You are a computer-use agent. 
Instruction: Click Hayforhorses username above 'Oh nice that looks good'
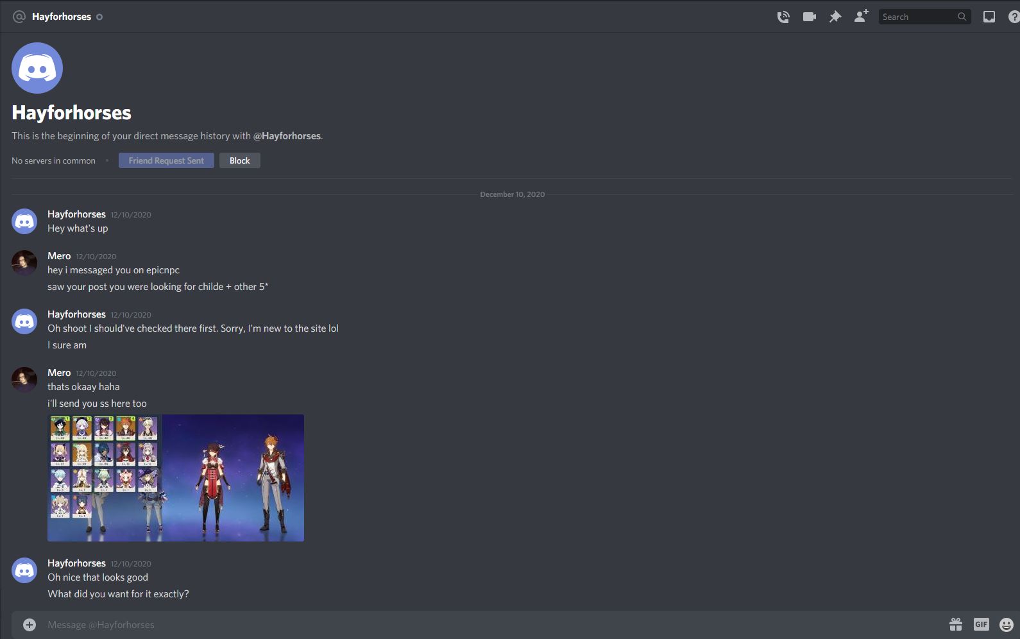click(76, 563)
